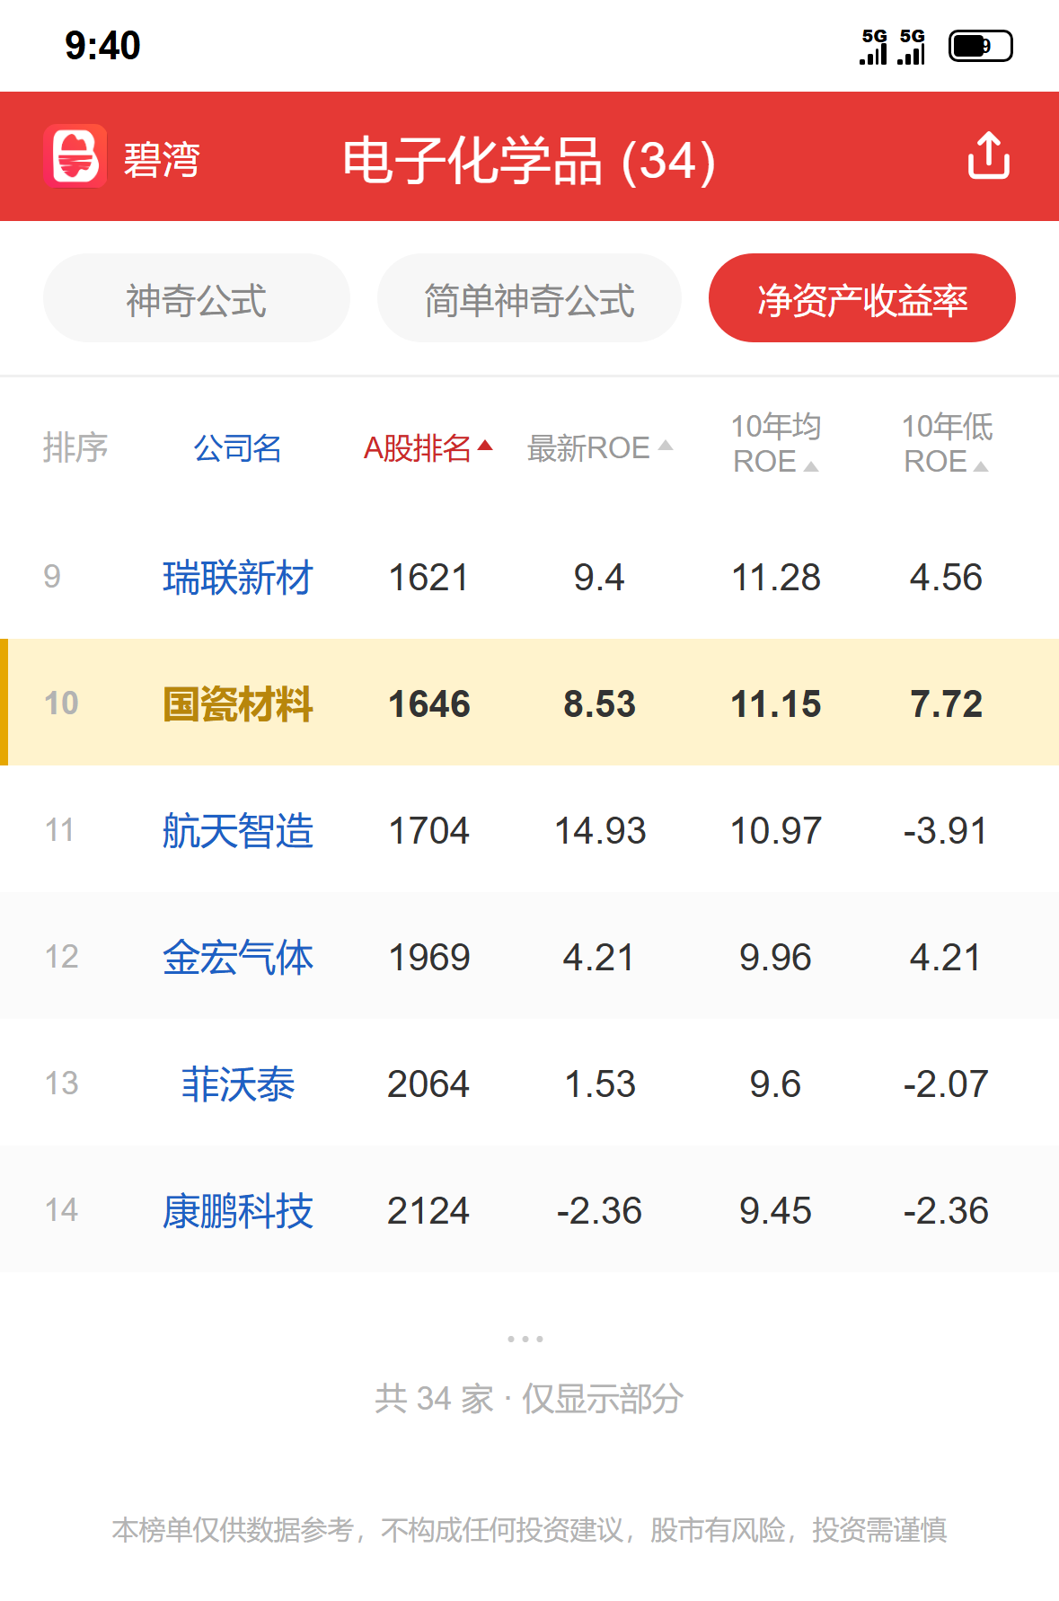Sort by 10年低ROE column
The height and width of the screenshot is (1601, 1059).
coord(947,444)
